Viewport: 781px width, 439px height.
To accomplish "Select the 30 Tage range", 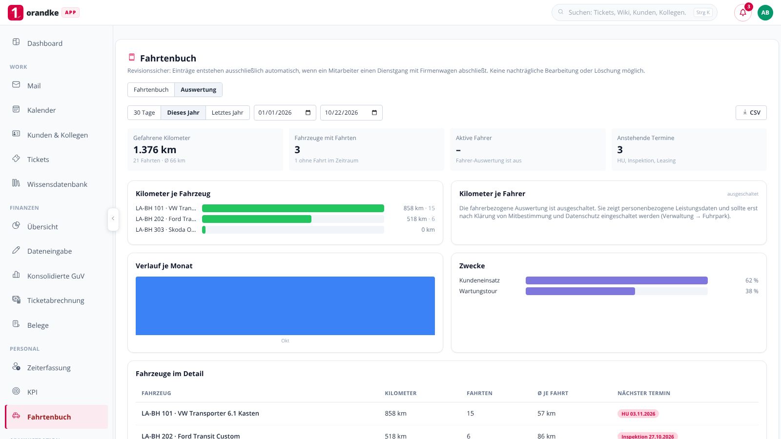I will tap(144, 113).
